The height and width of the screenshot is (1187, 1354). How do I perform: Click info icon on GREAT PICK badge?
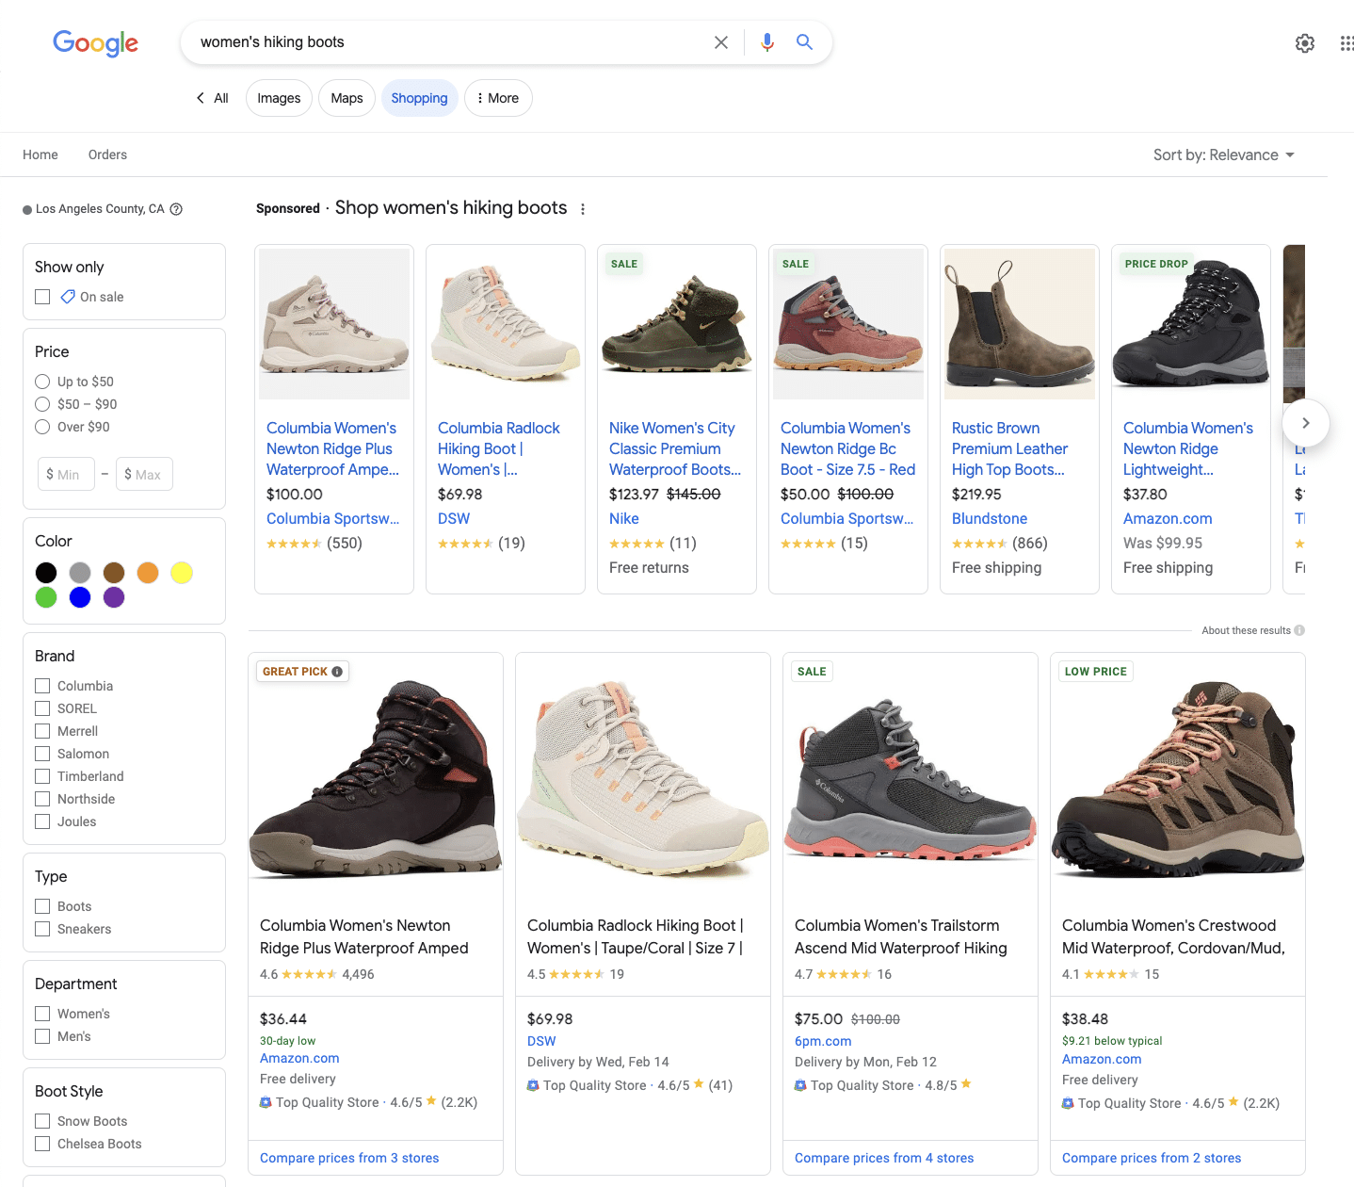(x=337, y=672)
